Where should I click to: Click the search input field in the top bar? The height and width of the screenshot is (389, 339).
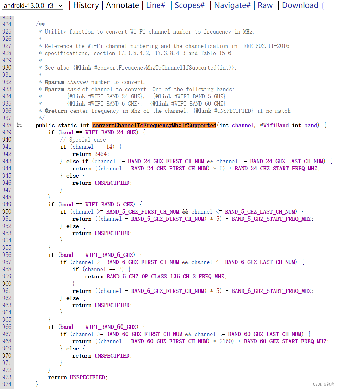pyautogui.click(x=331, y=6)
